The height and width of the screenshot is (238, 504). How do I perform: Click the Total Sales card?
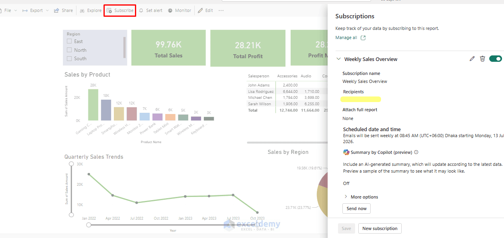tap(168, 47)
